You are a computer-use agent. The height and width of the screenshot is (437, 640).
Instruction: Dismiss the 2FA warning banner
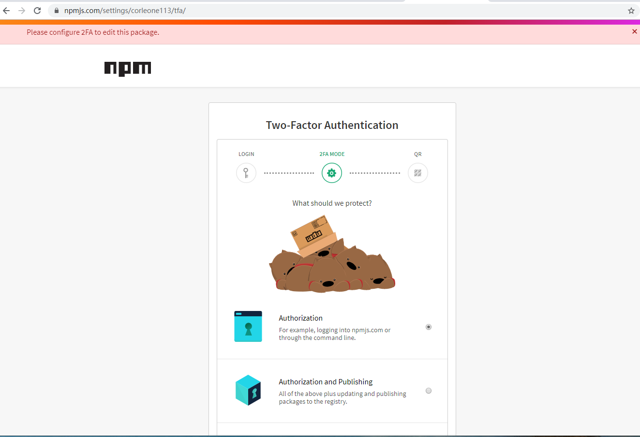click(635, 31)
